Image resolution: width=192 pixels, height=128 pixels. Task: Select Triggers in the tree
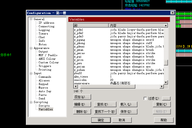pos(45,66)
